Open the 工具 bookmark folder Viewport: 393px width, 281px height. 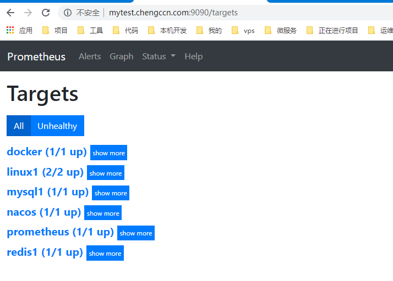(90, 31)
